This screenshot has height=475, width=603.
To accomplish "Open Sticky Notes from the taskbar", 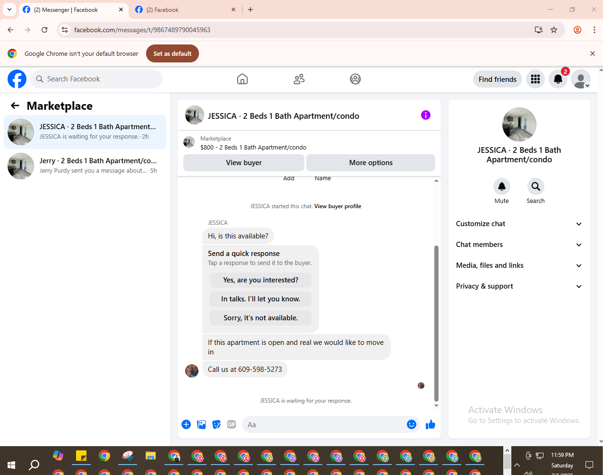I will pos(81,456).
